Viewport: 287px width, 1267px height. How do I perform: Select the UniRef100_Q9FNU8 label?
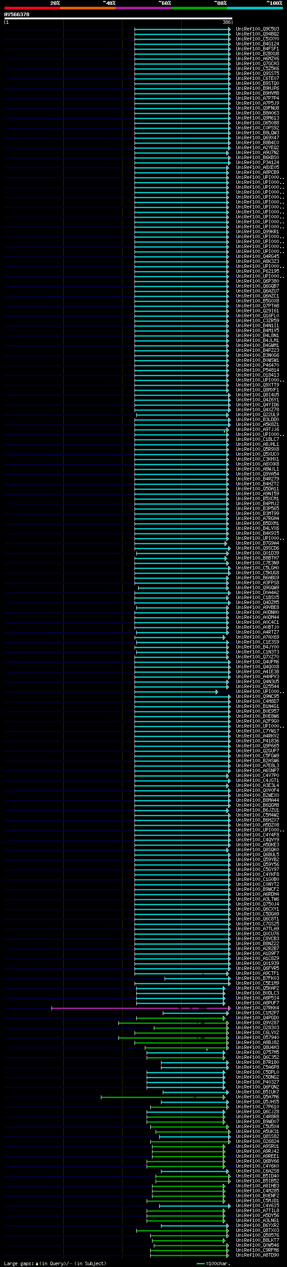(257, 108)
